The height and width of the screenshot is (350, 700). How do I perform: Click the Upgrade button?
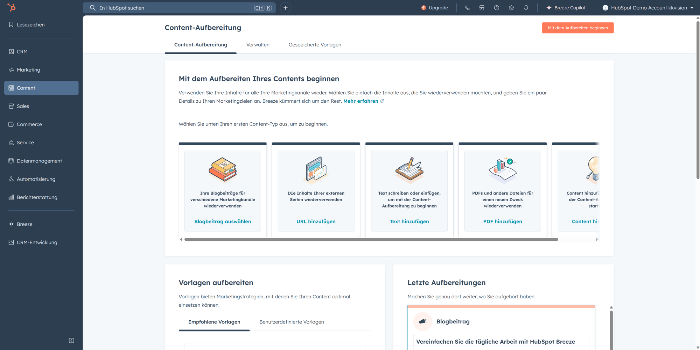[434, 8]
